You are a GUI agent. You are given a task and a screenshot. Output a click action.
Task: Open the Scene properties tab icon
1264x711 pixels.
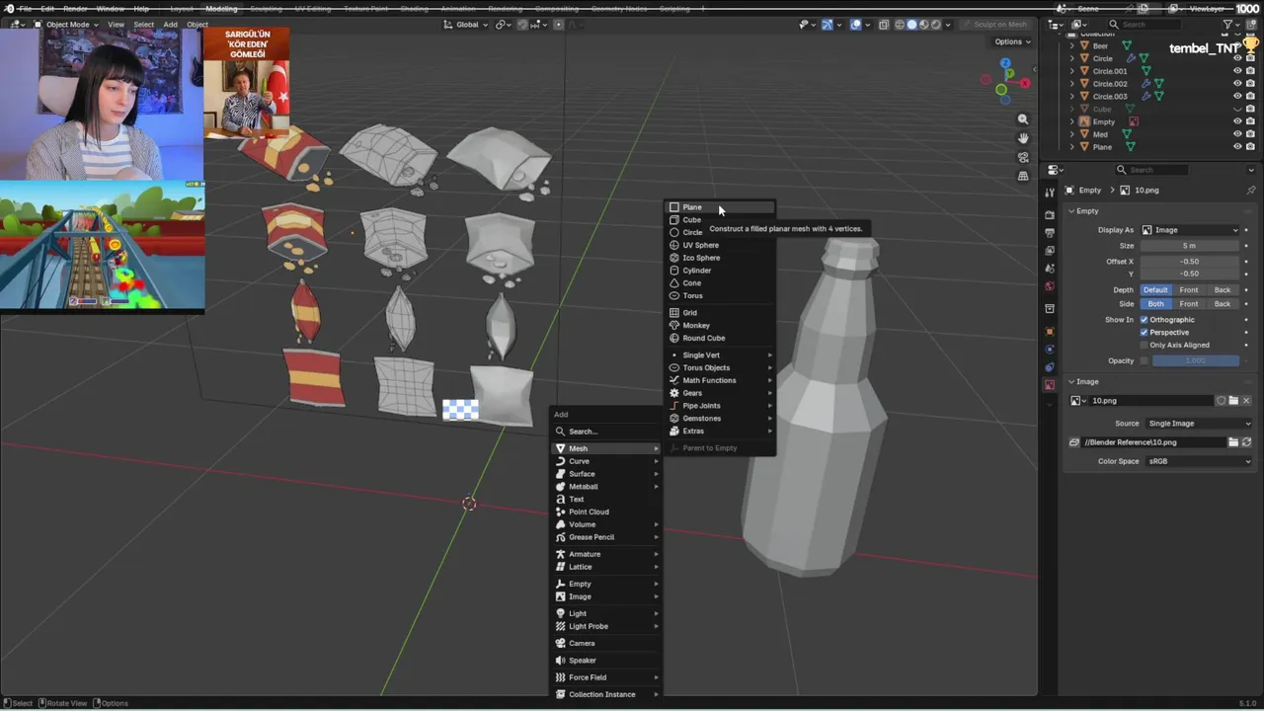1050,269
